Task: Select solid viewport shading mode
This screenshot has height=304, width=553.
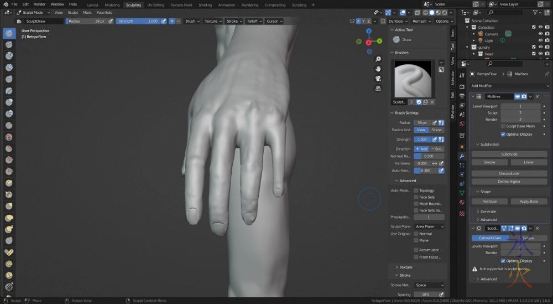Action: pyautogui.click(x=431, y=12)
